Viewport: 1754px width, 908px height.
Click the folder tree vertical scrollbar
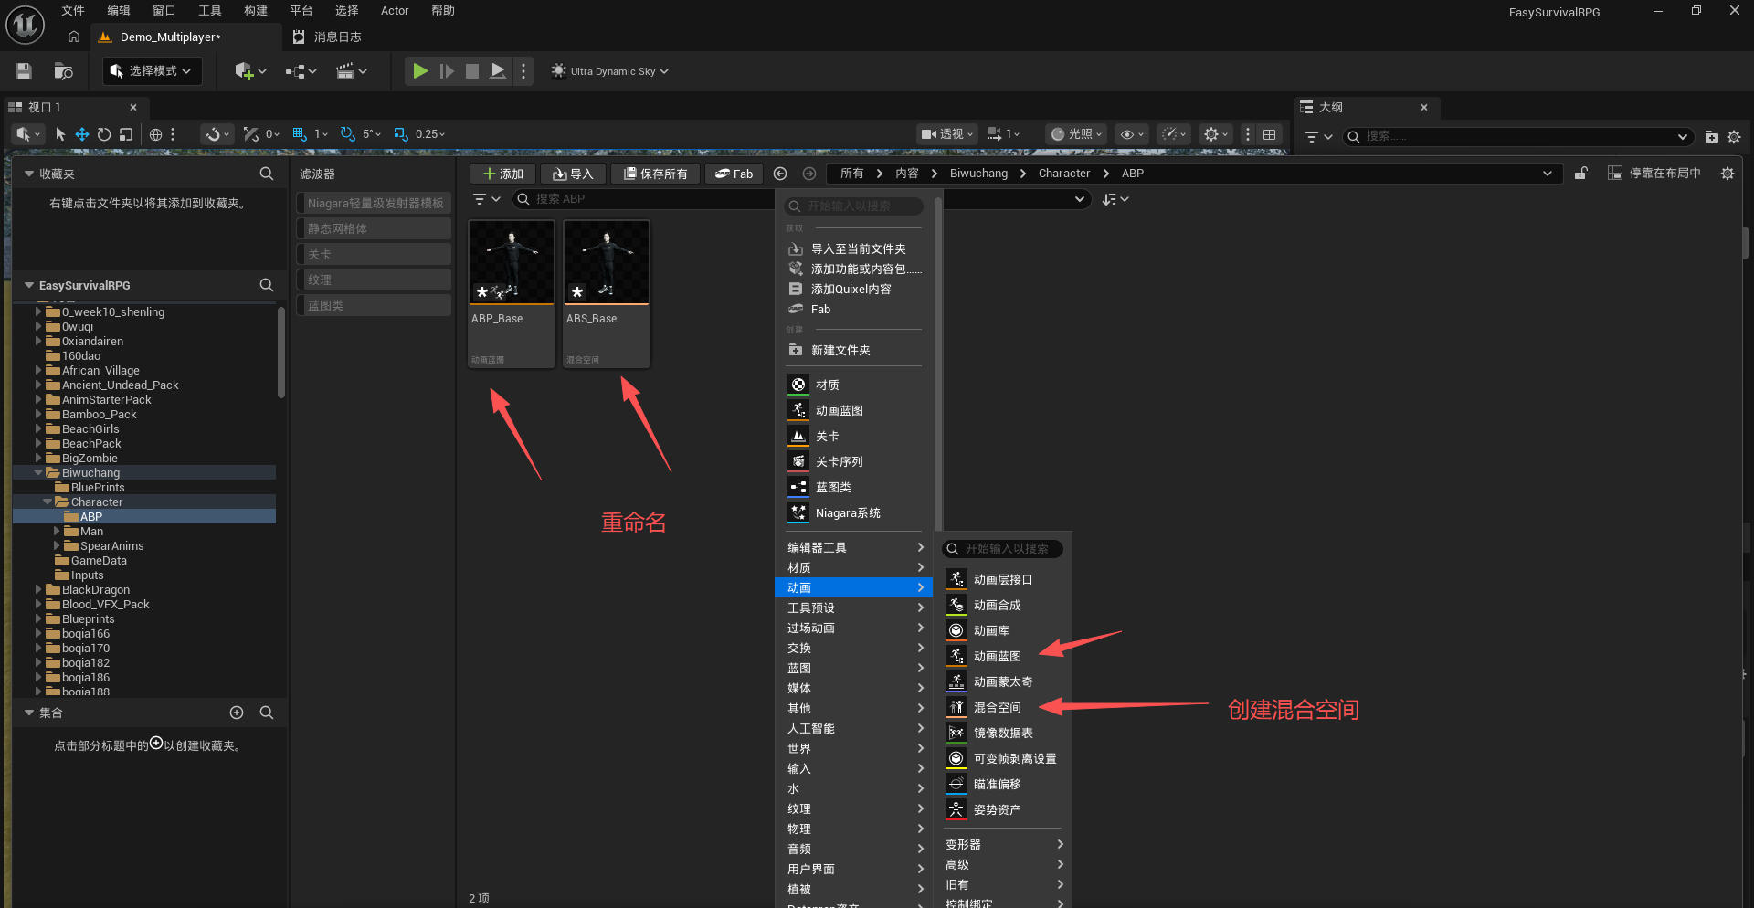click(281, 353)
